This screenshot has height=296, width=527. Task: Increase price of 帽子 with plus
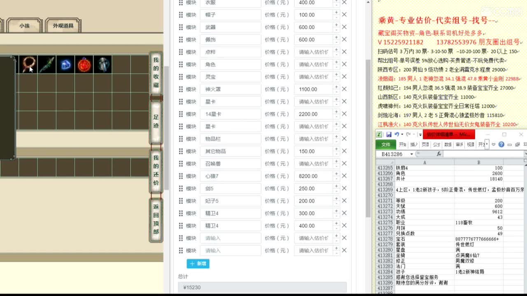[x=336, y=12]
